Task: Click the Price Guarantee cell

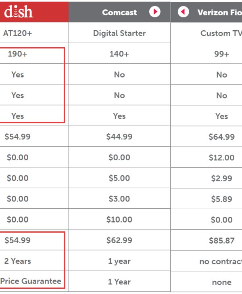Action: pyautogui.click(x=31, y=281)
